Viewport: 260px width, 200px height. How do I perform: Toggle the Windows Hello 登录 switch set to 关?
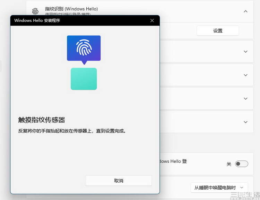[242, 164]
